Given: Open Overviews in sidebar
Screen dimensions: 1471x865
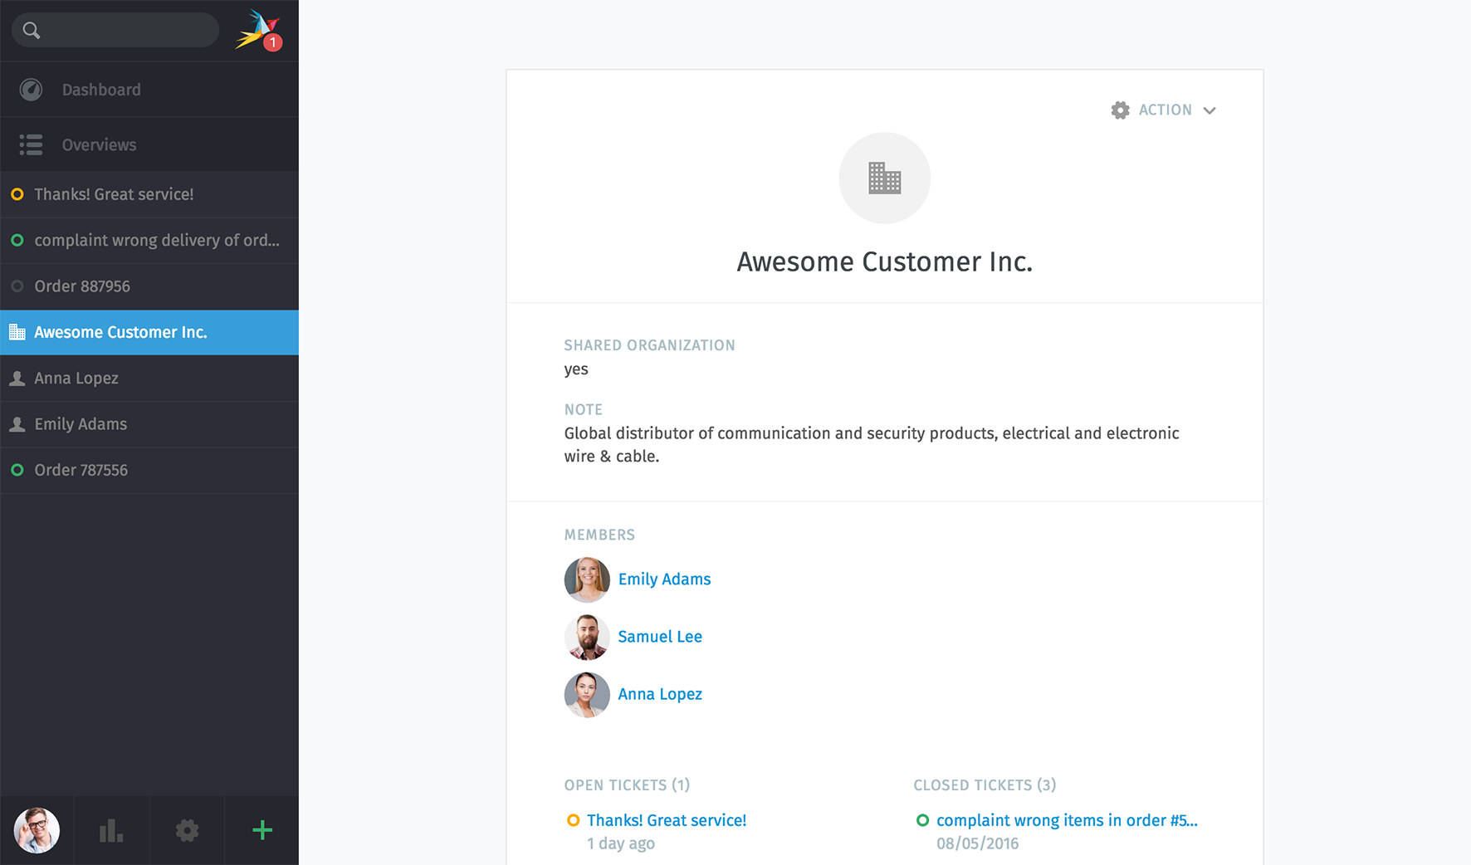Looking at the screenshot, I should (99, 144).
